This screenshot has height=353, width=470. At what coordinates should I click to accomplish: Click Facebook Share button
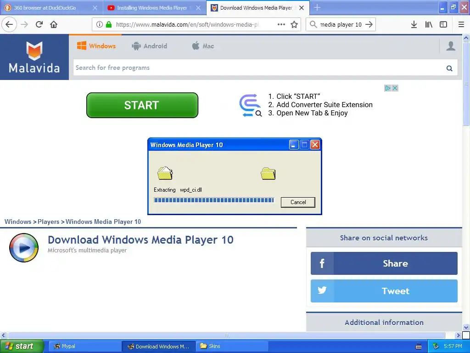pyautogui.click(x=384, y=263)
